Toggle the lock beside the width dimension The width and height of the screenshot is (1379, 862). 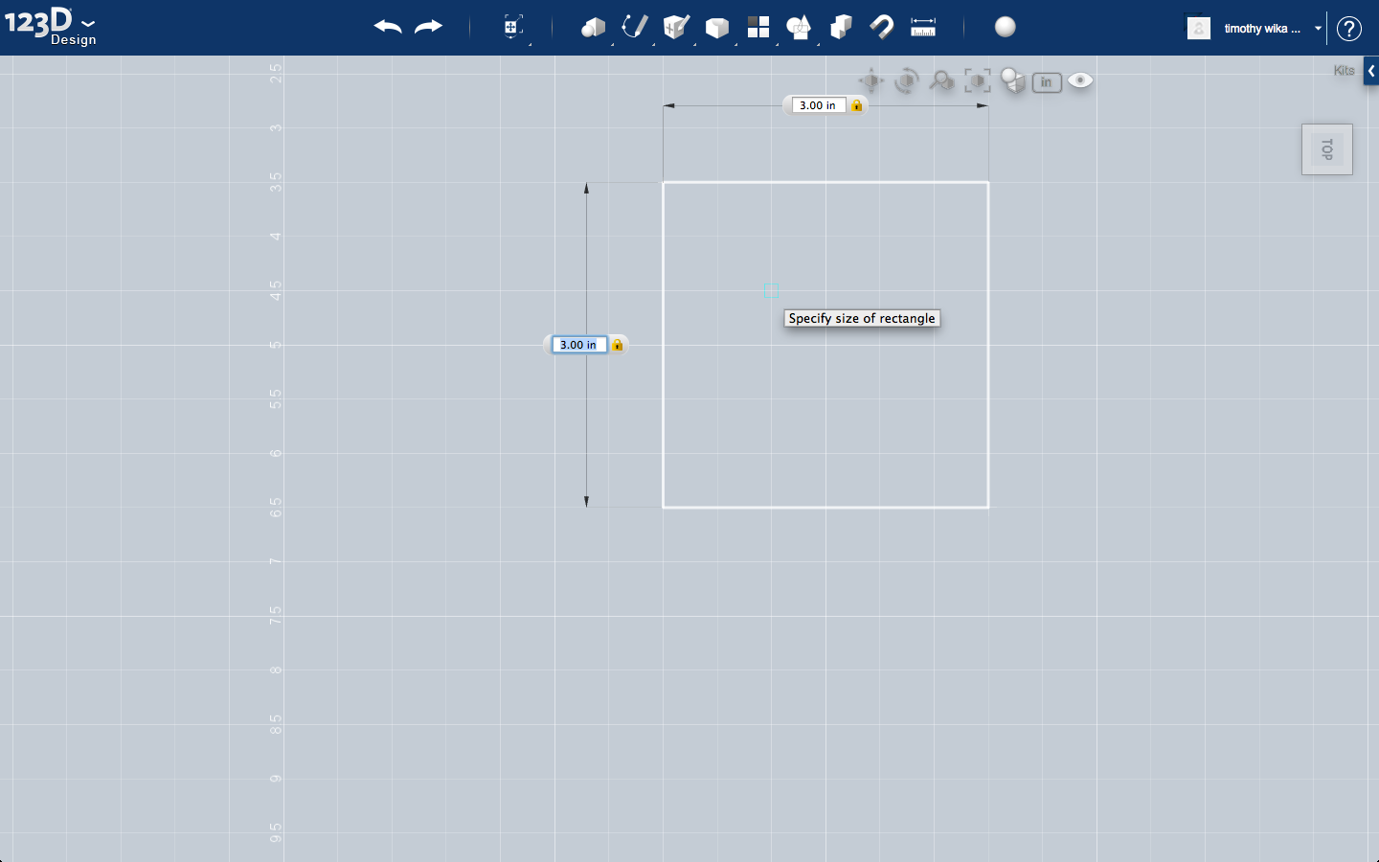coord(857,105)
